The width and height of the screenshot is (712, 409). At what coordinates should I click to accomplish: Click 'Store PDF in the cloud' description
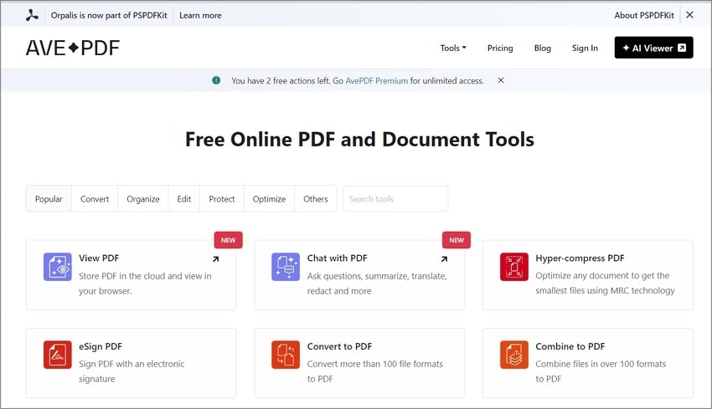click(x=145, y=284)
